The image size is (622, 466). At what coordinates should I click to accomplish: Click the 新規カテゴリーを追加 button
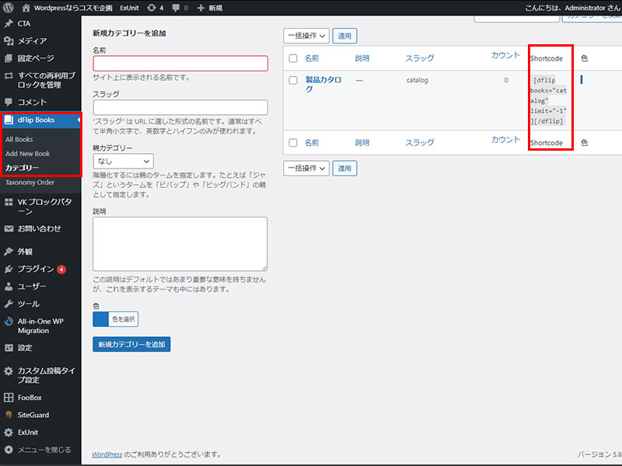(x=131, y=344)
